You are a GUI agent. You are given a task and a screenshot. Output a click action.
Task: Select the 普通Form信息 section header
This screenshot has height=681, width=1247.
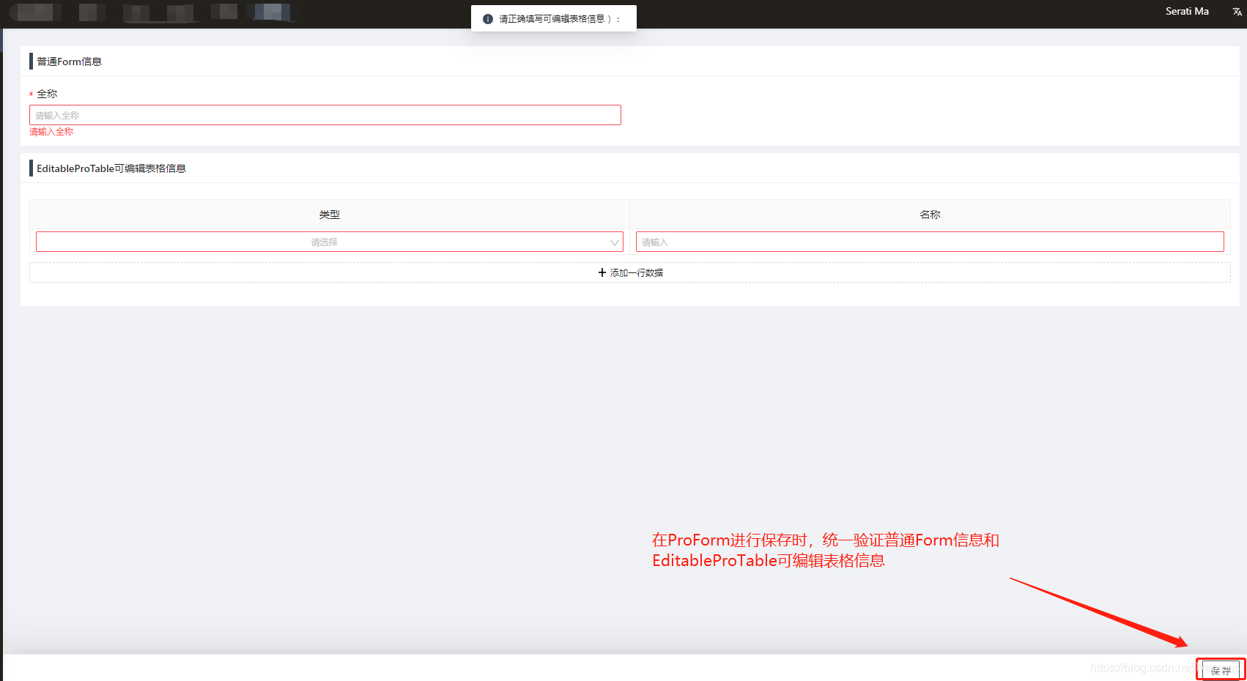pyautogui.click(x=70, y=61)
